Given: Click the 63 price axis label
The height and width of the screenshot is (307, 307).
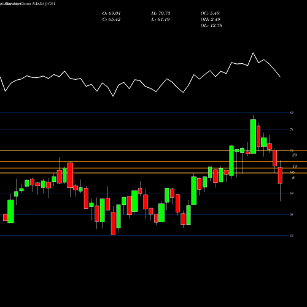Looking at the screenshot, I should pos(292,193).
